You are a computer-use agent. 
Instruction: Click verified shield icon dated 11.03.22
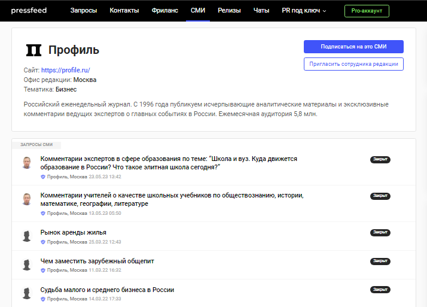(x=42, y=270)
